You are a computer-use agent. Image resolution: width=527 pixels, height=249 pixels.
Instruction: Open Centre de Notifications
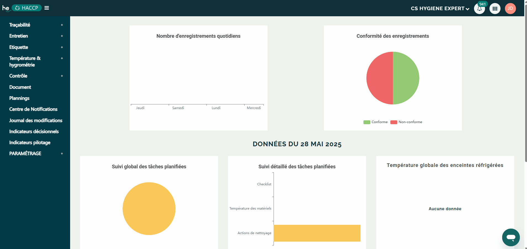(33, 109)
